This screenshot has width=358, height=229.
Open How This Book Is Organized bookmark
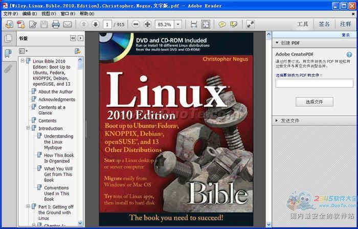click(x=59, y=158)
